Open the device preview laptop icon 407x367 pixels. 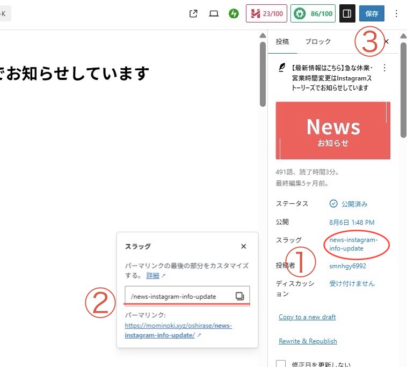coord(214,13)
